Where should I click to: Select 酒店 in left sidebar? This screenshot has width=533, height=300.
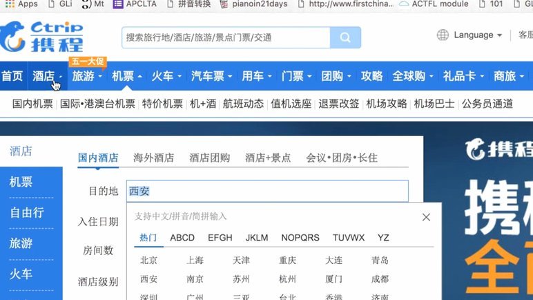click(x=21, y=151)
